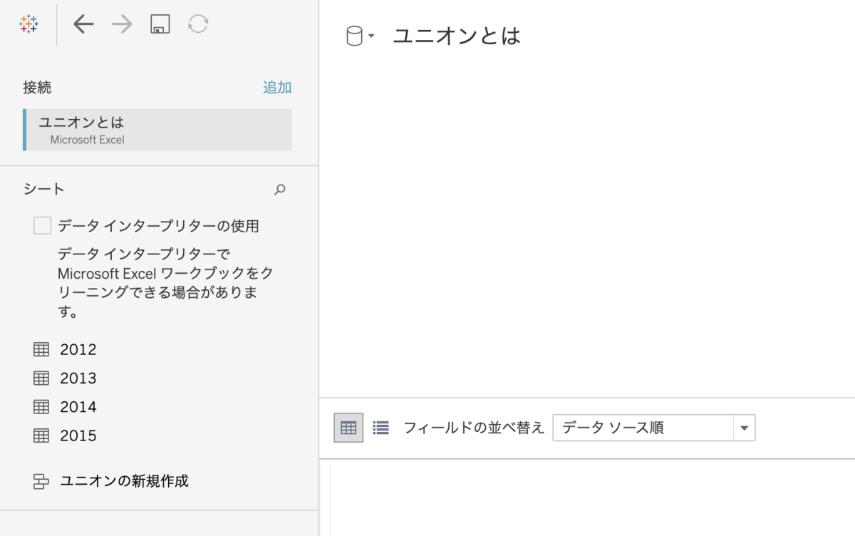Save the workbook using the save icon

pyautogui.click(x=160, y=24)
